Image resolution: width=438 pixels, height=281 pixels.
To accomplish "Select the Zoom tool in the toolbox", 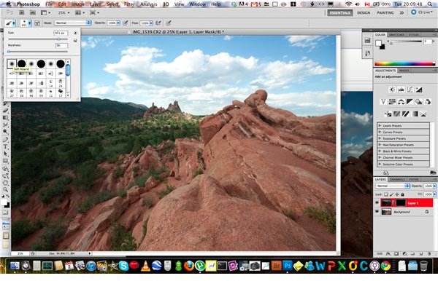I will [x=6, y=190].
